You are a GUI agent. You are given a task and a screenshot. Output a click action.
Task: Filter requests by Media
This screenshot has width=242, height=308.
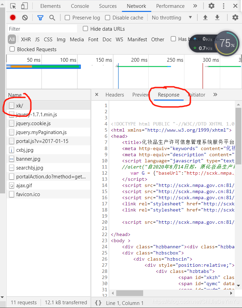tap(77, 39)
